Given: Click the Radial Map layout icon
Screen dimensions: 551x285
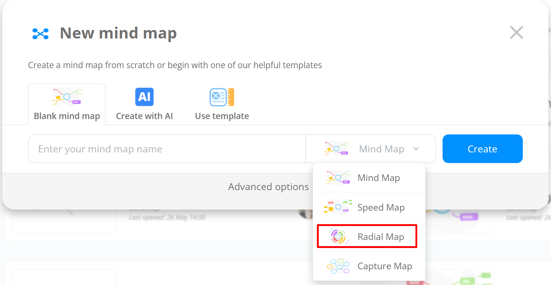Looking at the screenshot, I should click(x=337, y=237).
